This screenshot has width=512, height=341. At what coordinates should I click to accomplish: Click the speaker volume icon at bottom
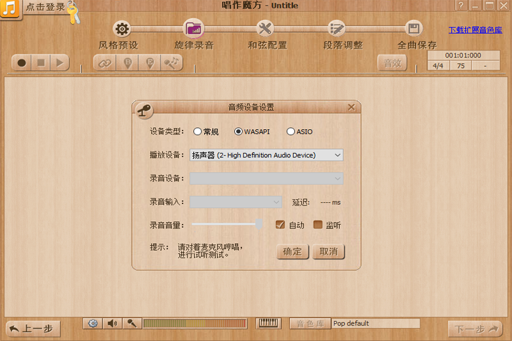(x=112, y=324)
